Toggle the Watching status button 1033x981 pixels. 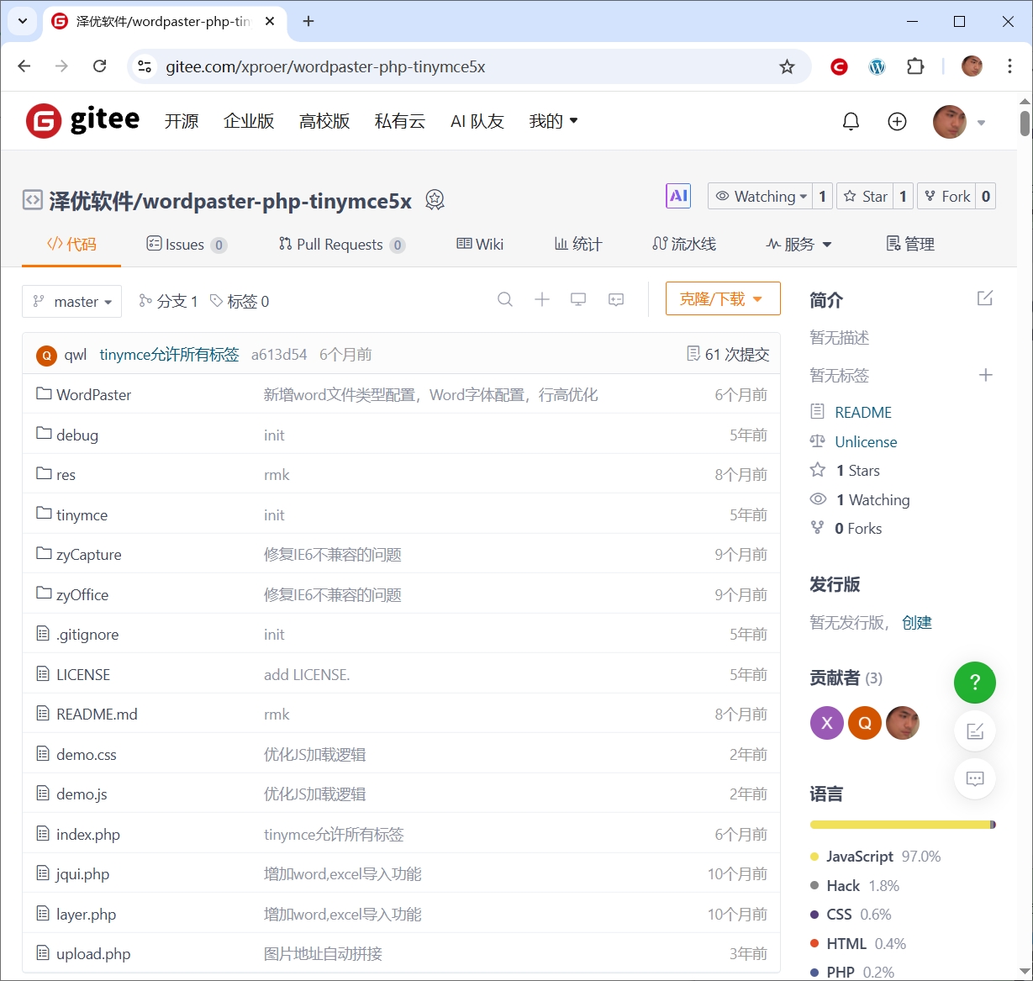click(x=760, y=196)
